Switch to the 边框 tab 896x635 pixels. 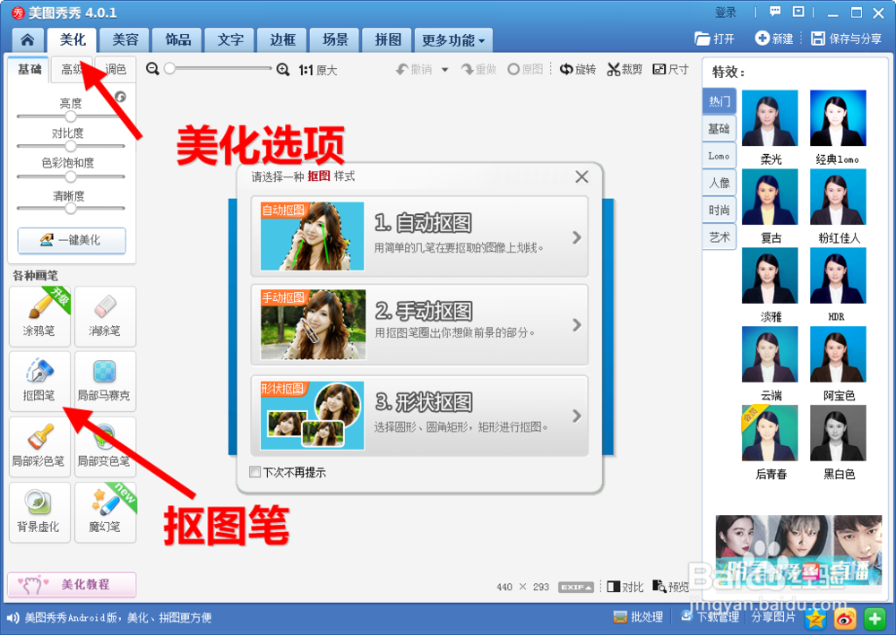point(283,40)
